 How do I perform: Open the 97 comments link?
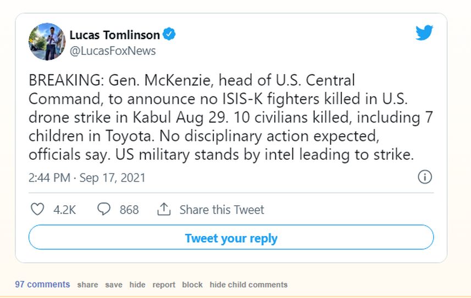point(42,284)
